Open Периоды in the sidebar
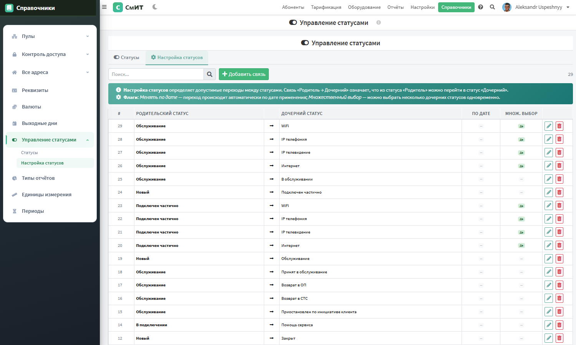 click(x=50, y=211)
